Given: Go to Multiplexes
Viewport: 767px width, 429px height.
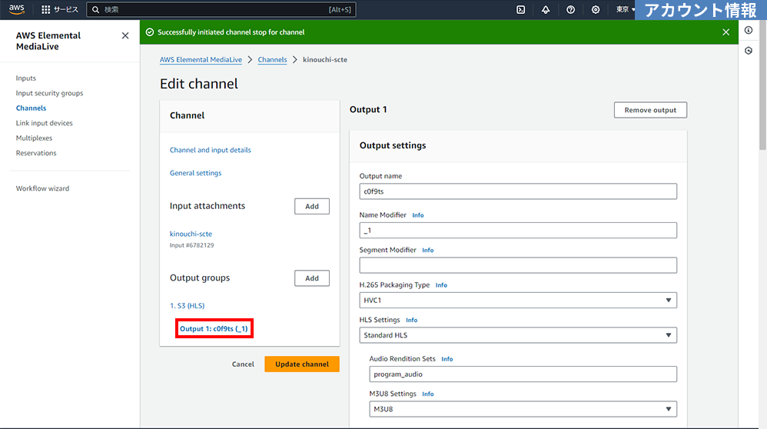Looking at the screenshot, I should 34,138.
